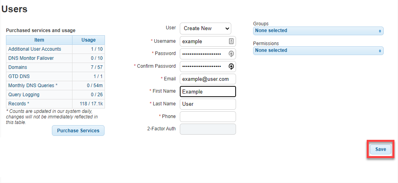Select the Additional User Accounts row

coord(55,49)
